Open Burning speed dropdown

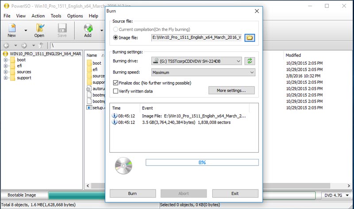coord(203,72)
